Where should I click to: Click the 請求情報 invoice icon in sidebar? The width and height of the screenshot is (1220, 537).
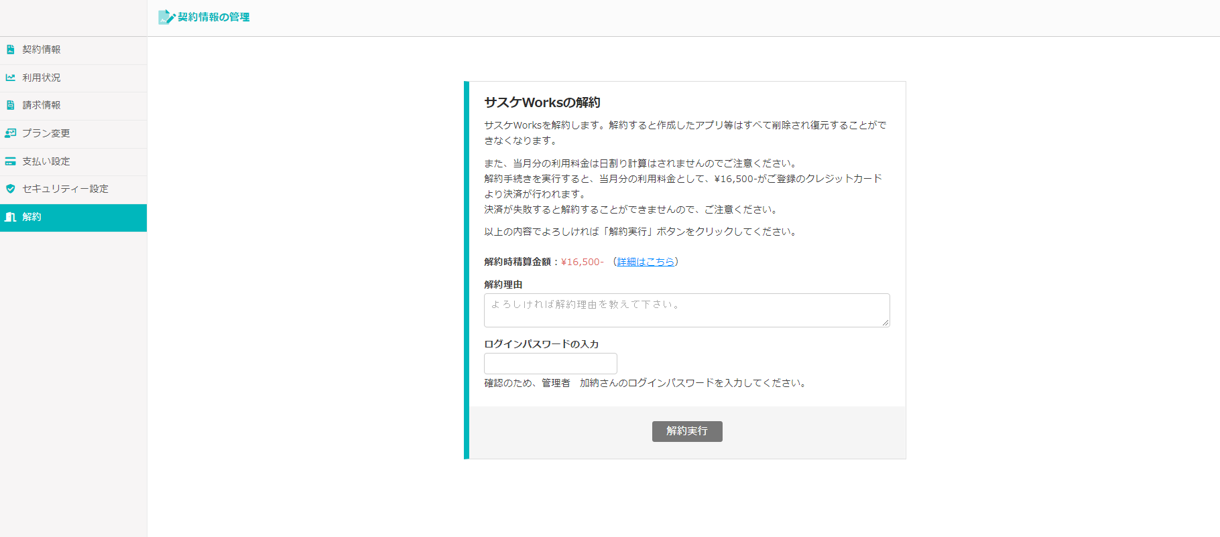point(10,105)
